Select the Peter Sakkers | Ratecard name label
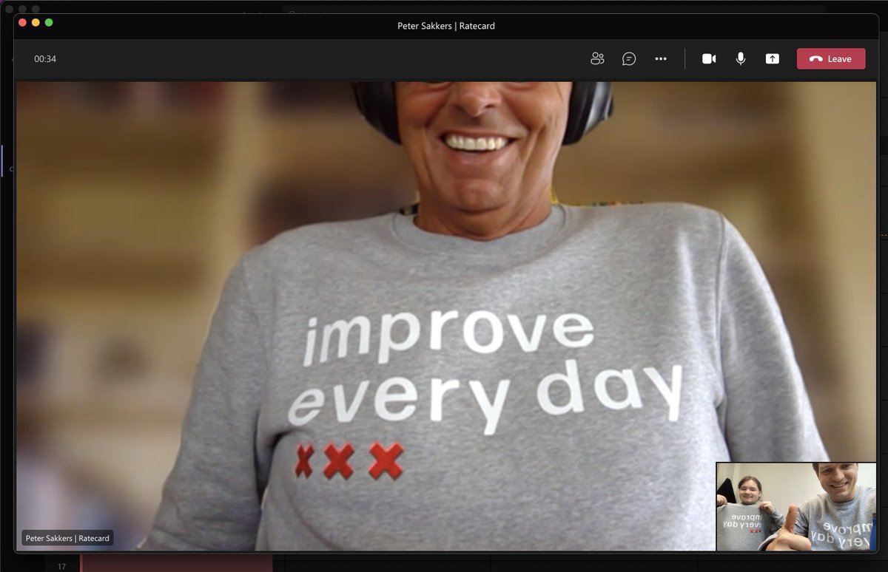 [67, 538]
